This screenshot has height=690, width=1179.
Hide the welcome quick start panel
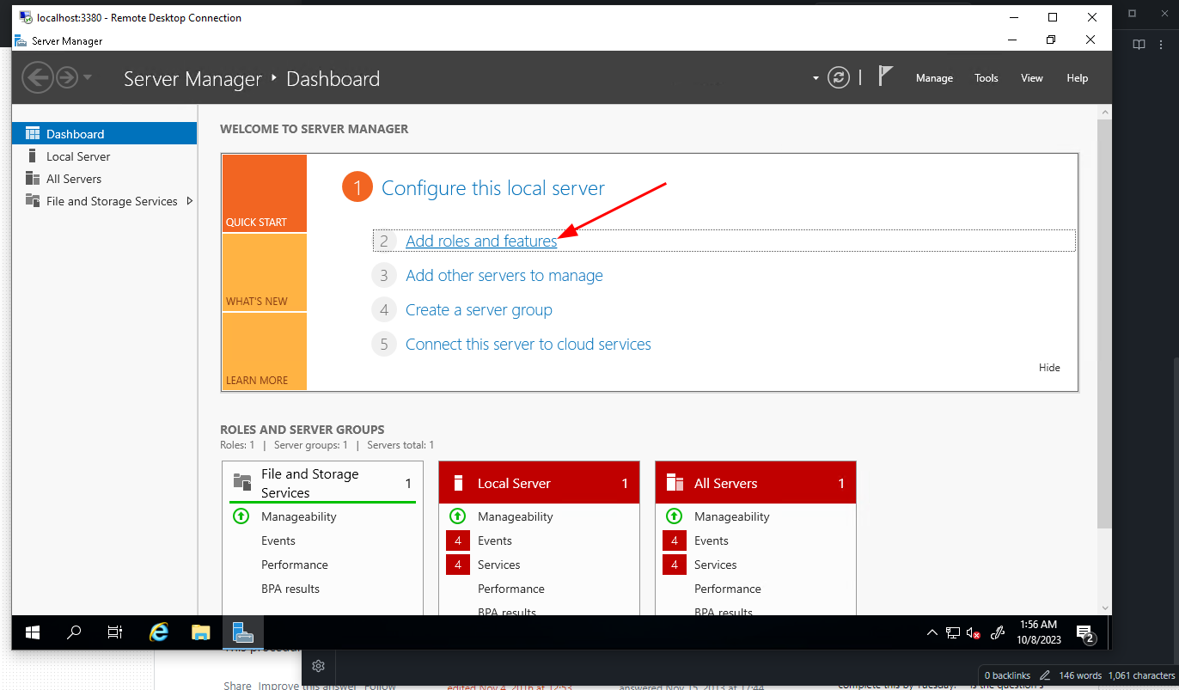[1049, 368]
